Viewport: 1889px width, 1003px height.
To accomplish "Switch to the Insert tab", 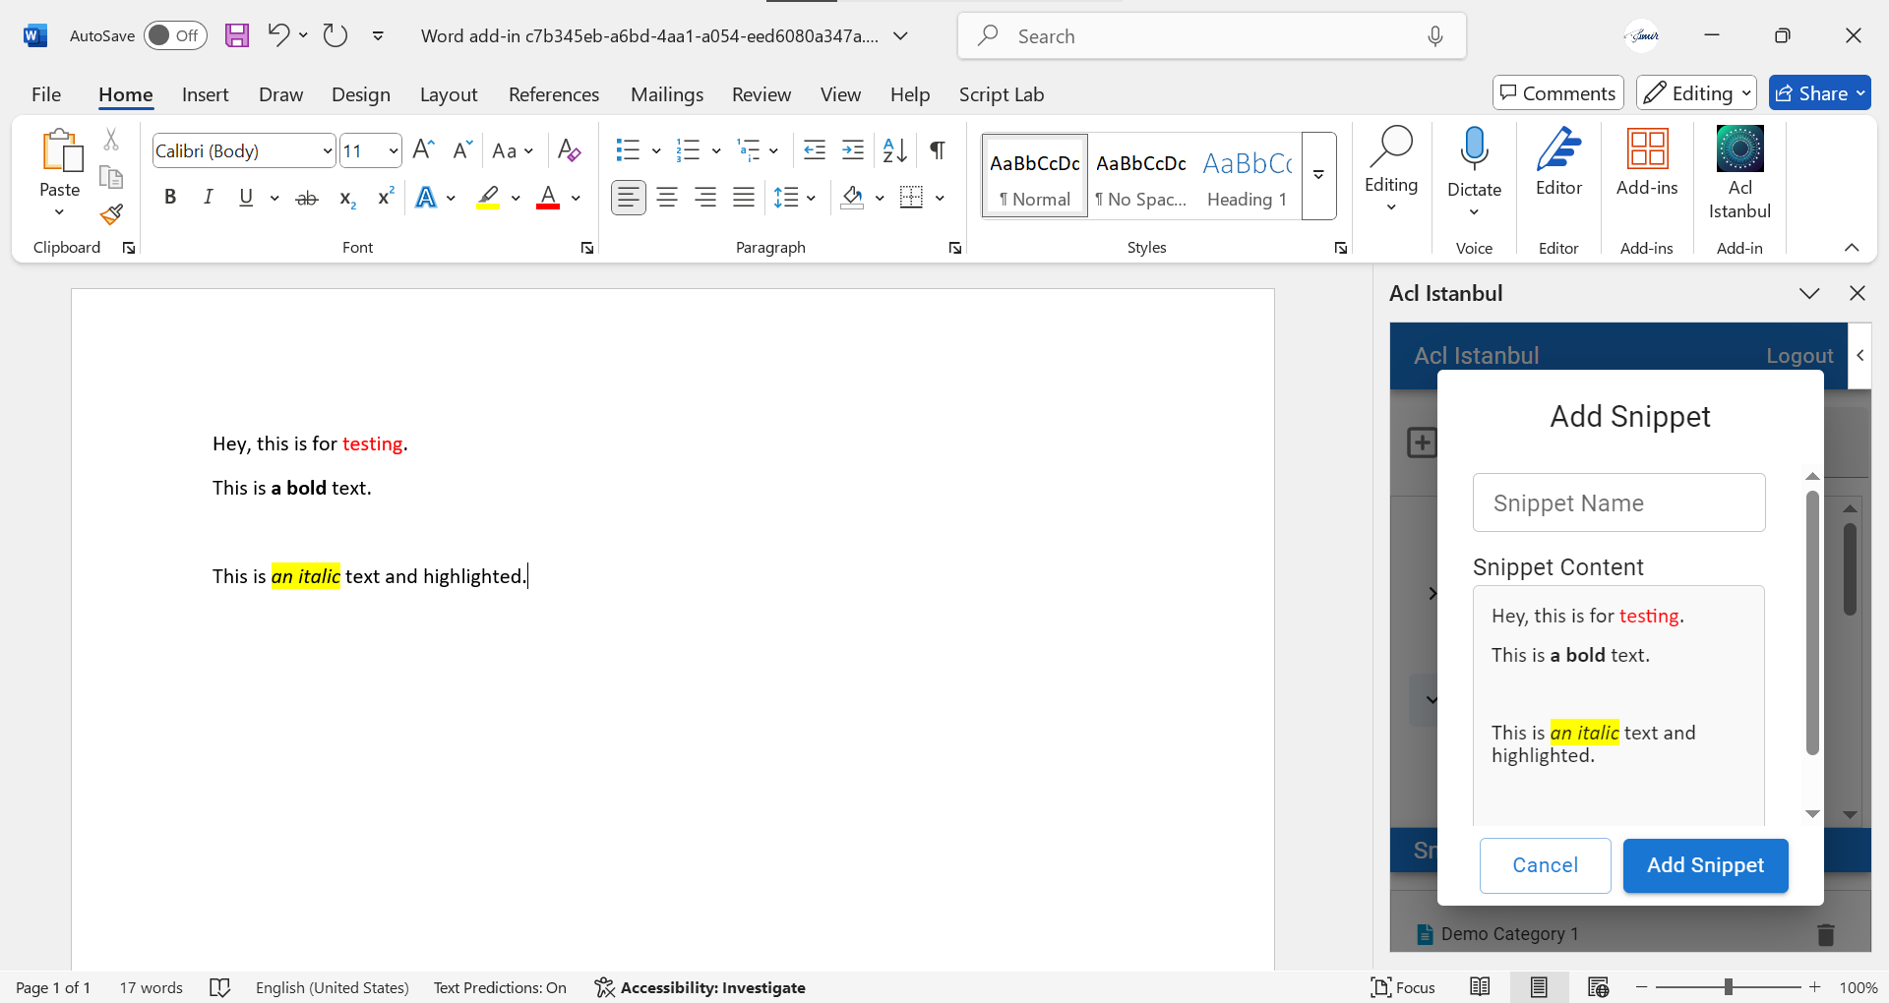I will tap(205, 94).
